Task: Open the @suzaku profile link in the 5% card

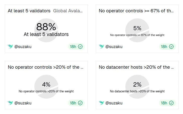Action: click(114, 47)
